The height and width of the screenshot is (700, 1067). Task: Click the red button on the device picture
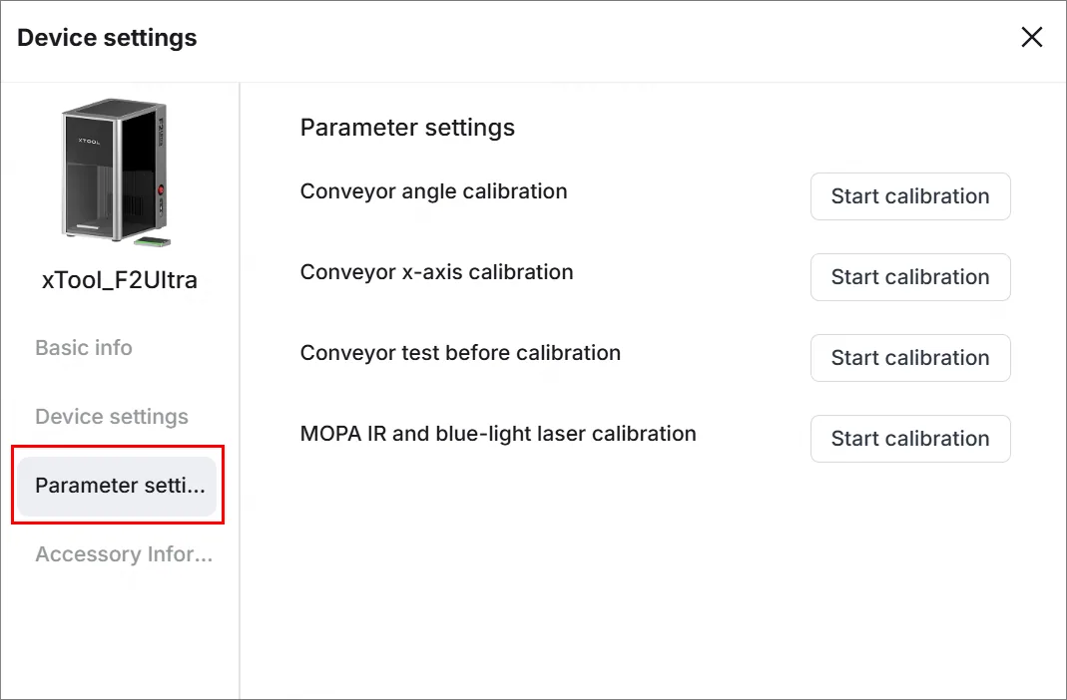point(162,189)
